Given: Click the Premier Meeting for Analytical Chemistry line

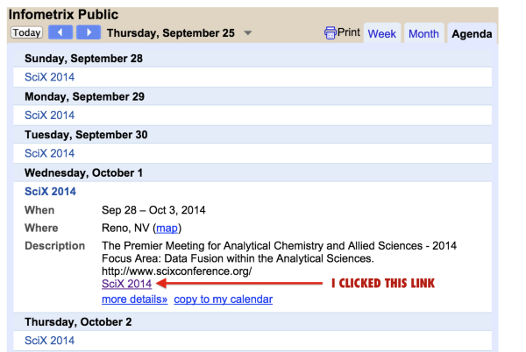Looking at the screenshot, I should pos(279,246).
